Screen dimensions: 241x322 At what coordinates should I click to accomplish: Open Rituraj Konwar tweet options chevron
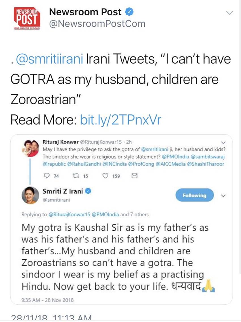tap(223, 142)
